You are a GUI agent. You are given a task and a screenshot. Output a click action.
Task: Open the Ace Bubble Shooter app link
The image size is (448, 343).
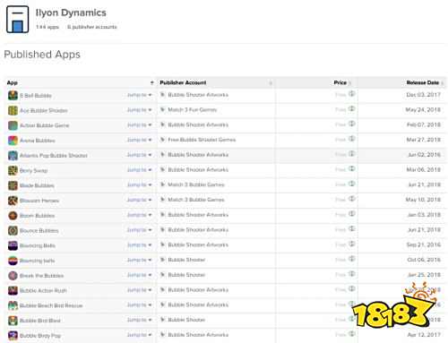(44, 110)
